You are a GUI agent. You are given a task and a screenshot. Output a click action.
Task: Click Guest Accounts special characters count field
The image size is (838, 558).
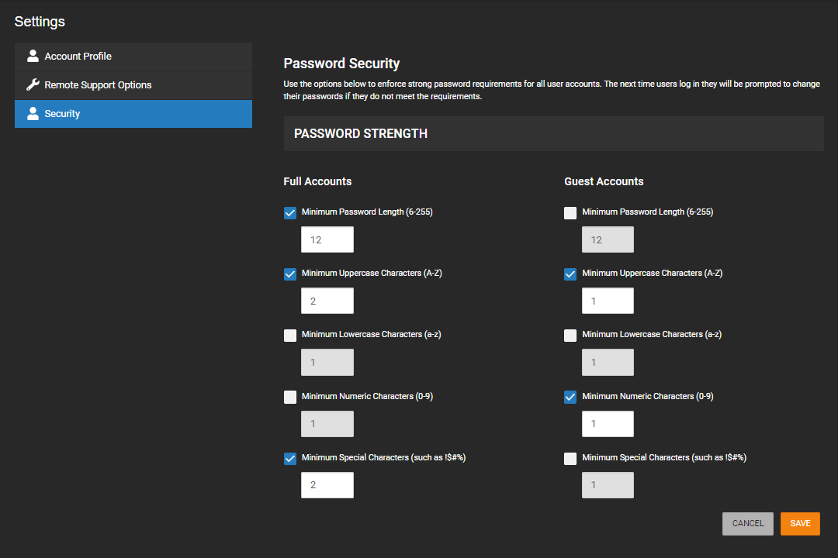click(x=608, y=485)
